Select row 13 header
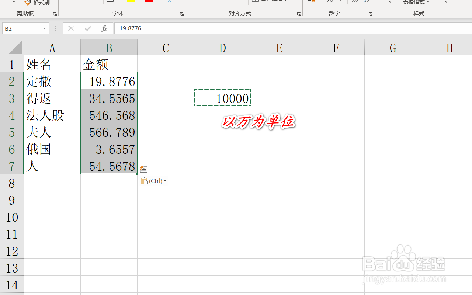The height and width of the screenshot is (295, 472). 12,268
